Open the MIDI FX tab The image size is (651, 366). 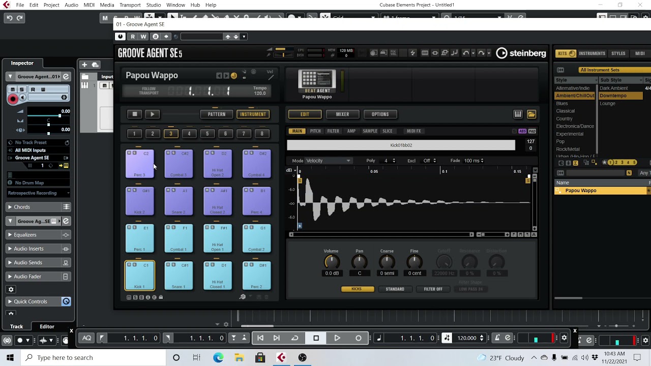413,131
